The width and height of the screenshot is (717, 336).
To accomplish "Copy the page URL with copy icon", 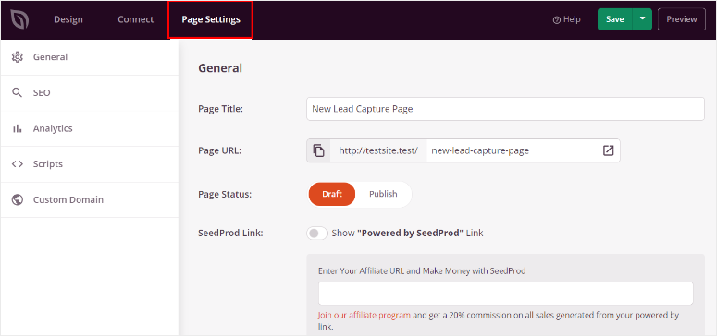I will pyautogui.click(x=318, y=150).
